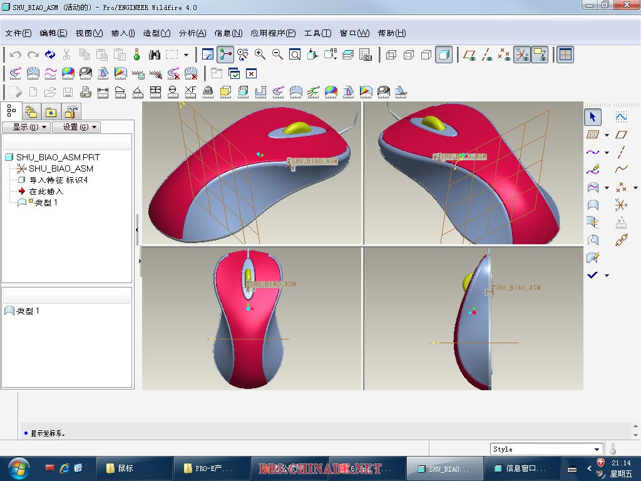
Task: Open the 分析(A) menu
Action: 192,33
